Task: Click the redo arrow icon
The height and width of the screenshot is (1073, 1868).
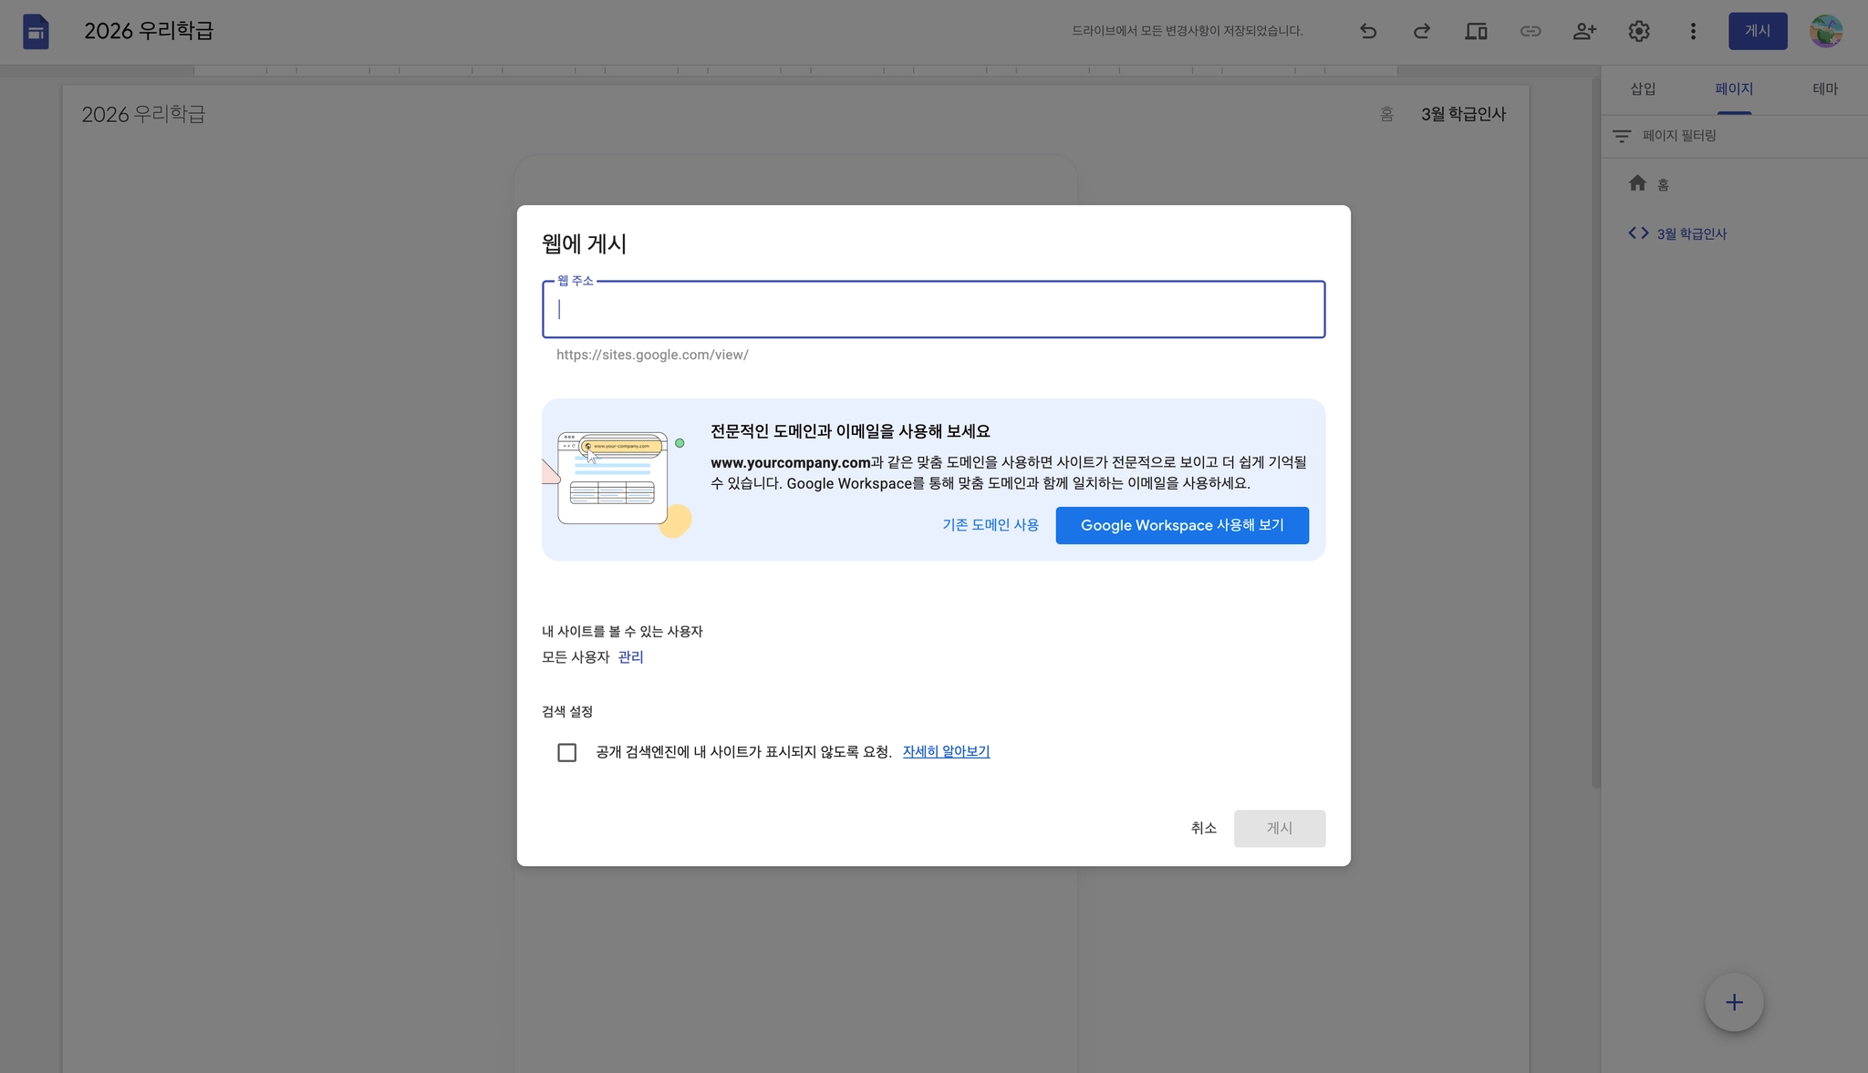Action: coord(1421,32)
